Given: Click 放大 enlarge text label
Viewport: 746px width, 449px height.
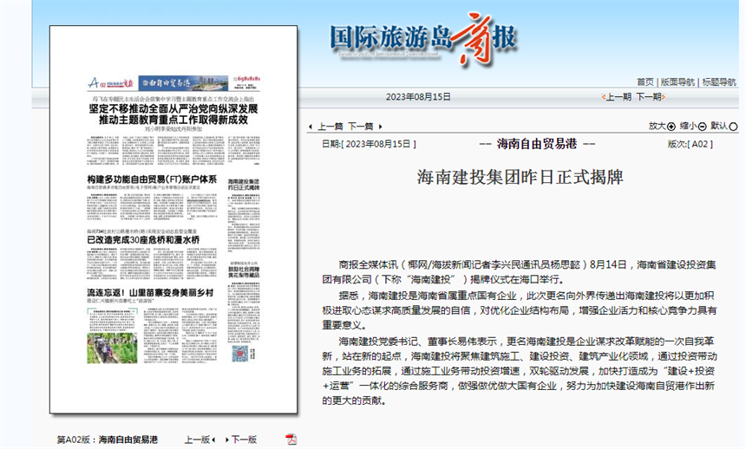Looking at the screenshot, I should [x=657, y=126].
